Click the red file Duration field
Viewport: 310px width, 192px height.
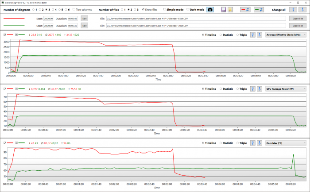(73, 19)
